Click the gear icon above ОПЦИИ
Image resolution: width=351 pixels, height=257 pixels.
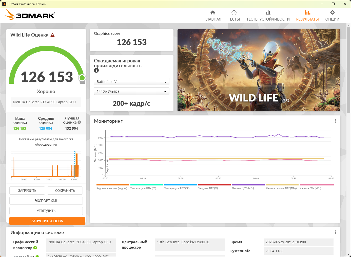point(332,12)
